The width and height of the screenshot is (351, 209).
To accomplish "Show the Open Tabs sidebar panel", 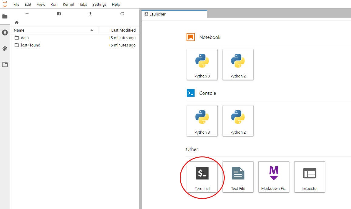I will 5,65.
